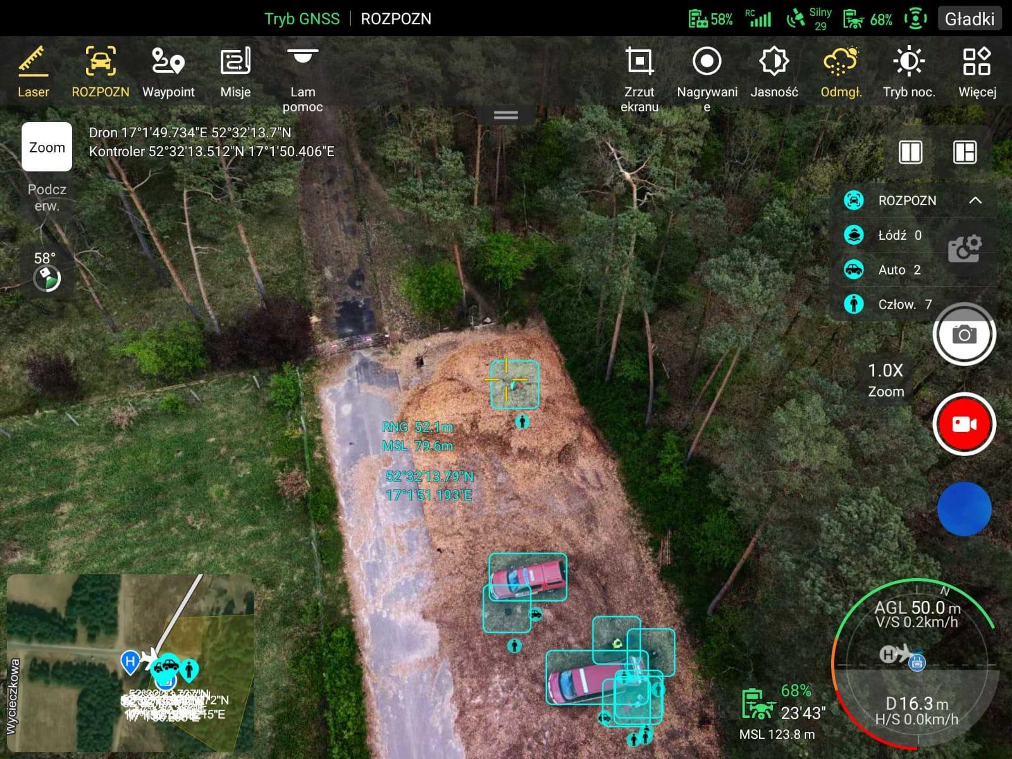Open camera settings gear icon

point(964,248)
